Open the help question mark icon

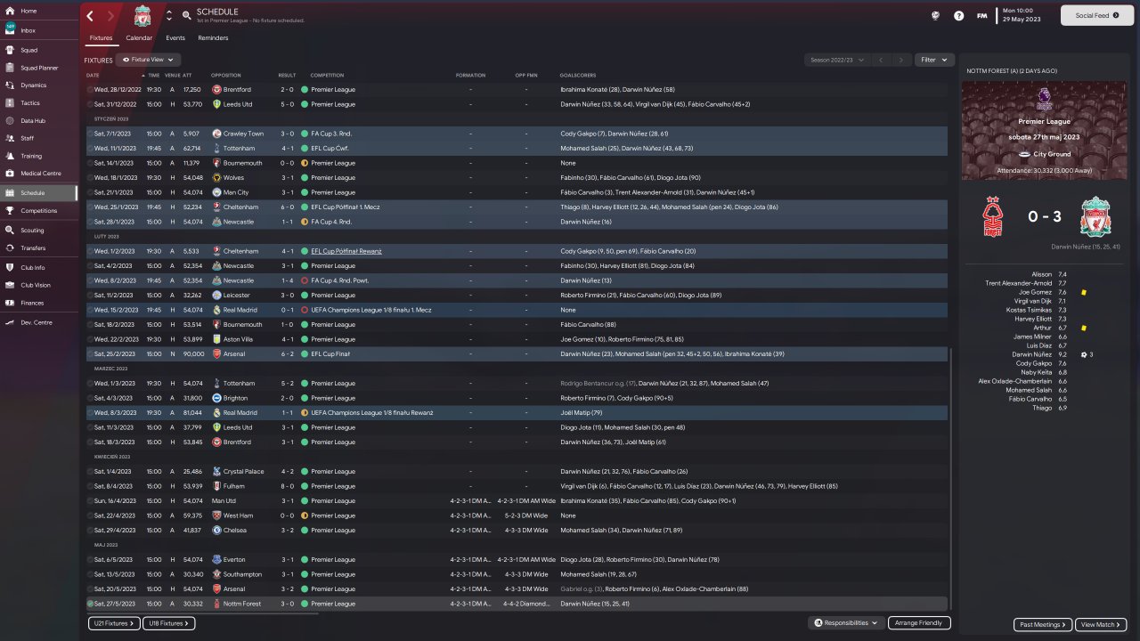pyautogui.click(x=958, y=15)
